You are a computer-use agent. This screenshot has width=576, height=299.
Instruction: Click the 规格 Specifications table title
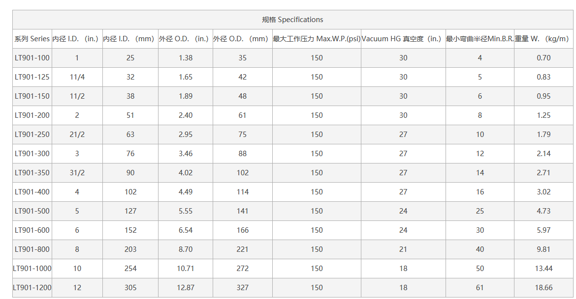pyautogui.click(x=292, y=20)
